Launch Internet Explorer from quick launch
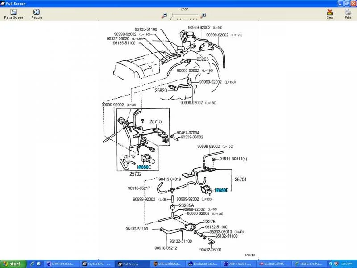This screenshot has width=357, height=268. pos(33,264)
